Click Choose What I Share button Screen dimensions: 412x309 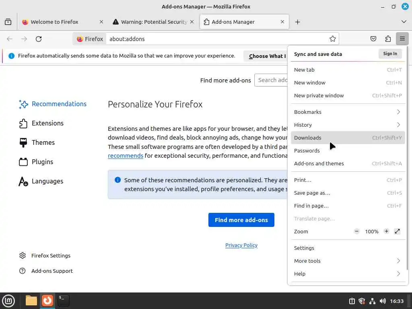pyautogui.click(x=266, y=56)
